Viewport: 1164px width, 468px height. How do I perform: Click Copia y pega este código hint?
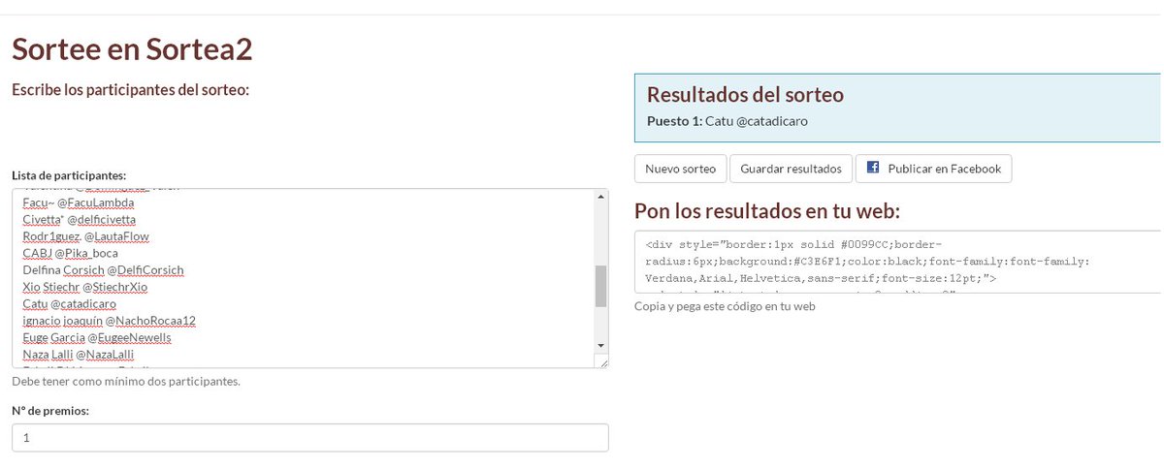click(x=725, y=306)
